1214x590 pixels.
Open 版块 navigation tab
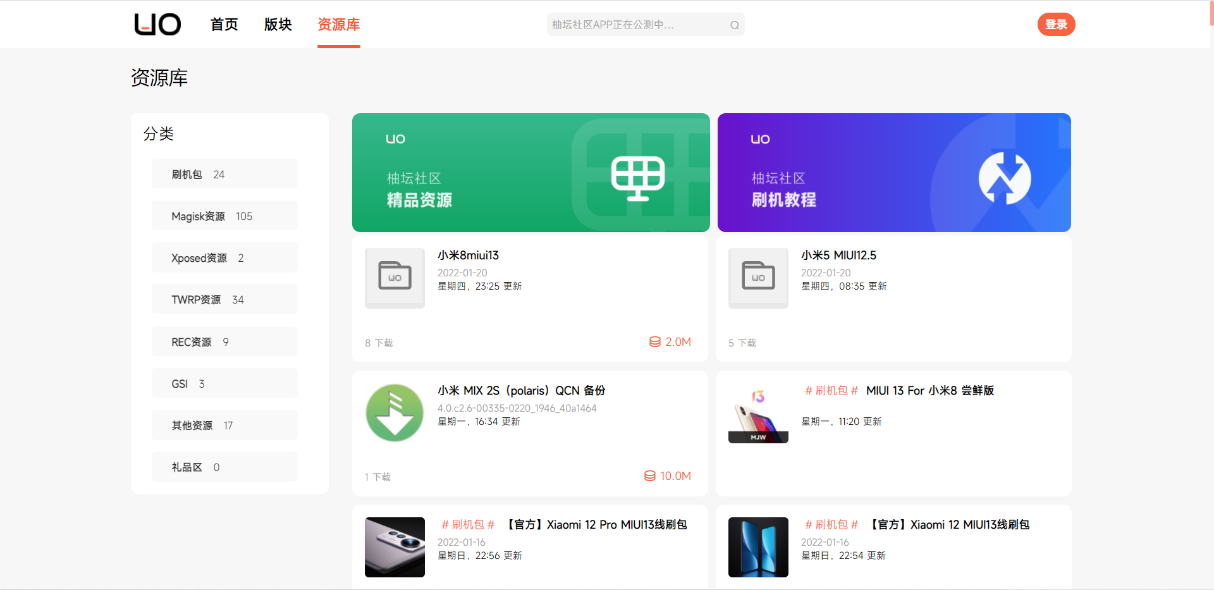click(278, 25)
